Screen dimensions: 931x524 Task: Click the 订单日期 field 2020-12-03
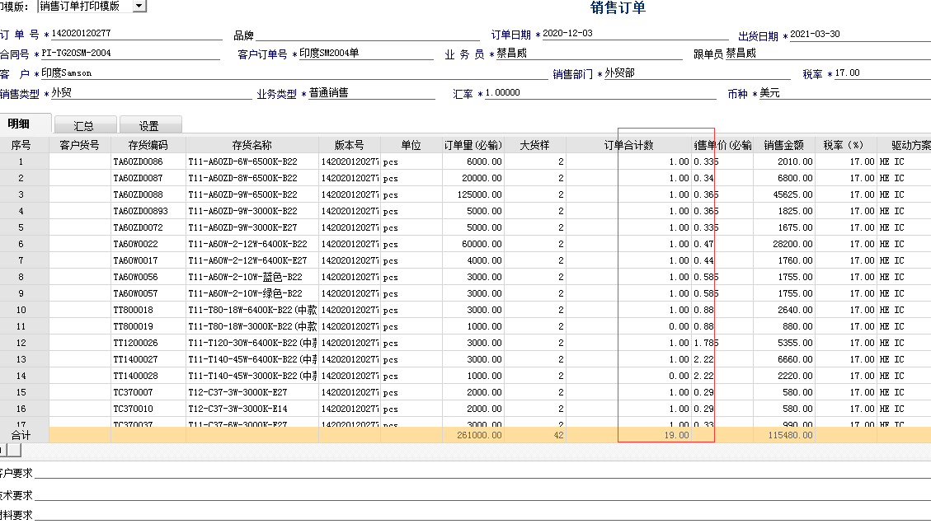click(634, 34)
